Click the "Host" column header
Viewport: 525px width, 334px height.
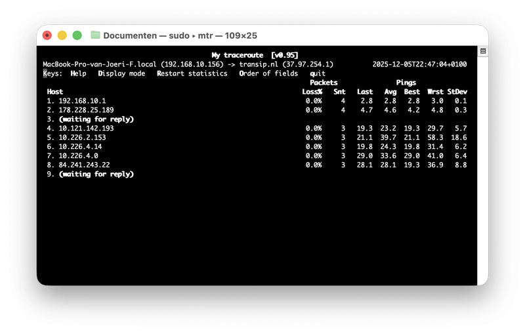[55, 92]
